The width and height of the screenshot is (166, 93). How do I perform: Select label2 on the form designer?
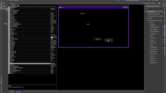tap(88, 24)
